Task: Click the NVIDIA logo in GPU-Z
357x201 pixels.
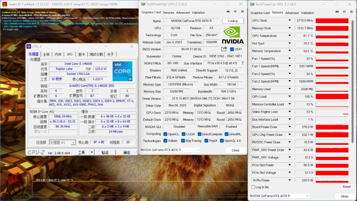Action: point(232,35)
